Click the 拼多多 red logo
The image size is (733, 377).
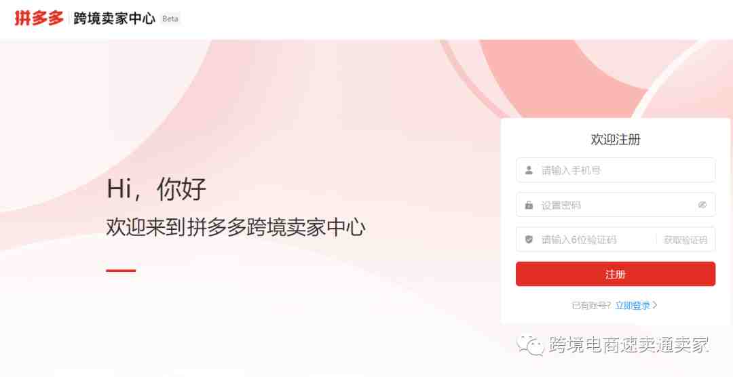39,19
